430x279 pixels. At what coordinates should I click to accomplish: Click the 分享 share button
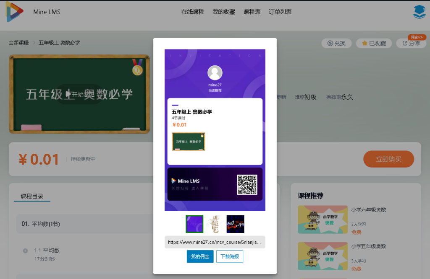411,43
